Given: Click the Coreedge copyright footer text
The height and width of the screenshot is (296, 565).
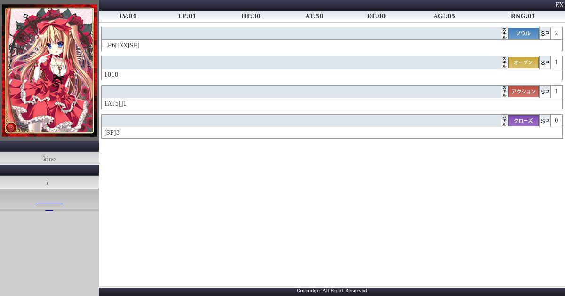Looking at the screenshot, I should coord(332,291).
